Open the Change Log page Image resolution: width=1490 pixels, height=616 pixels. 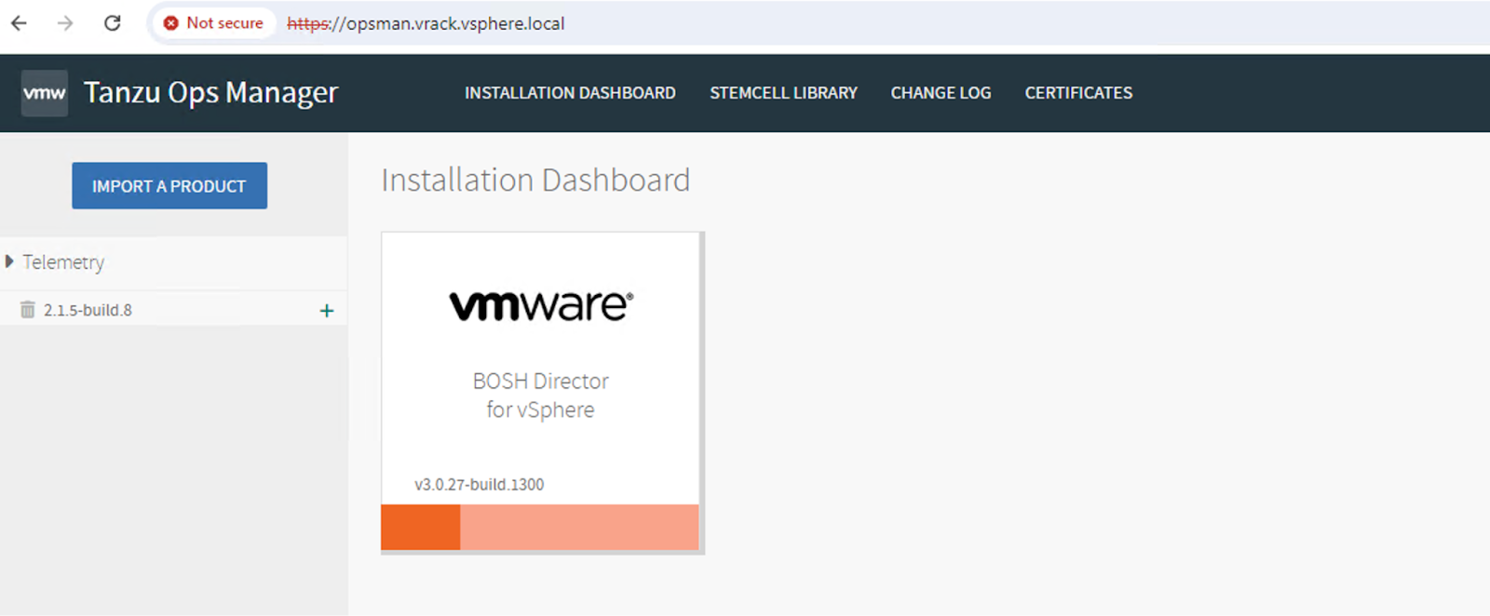tap(941, 93)
